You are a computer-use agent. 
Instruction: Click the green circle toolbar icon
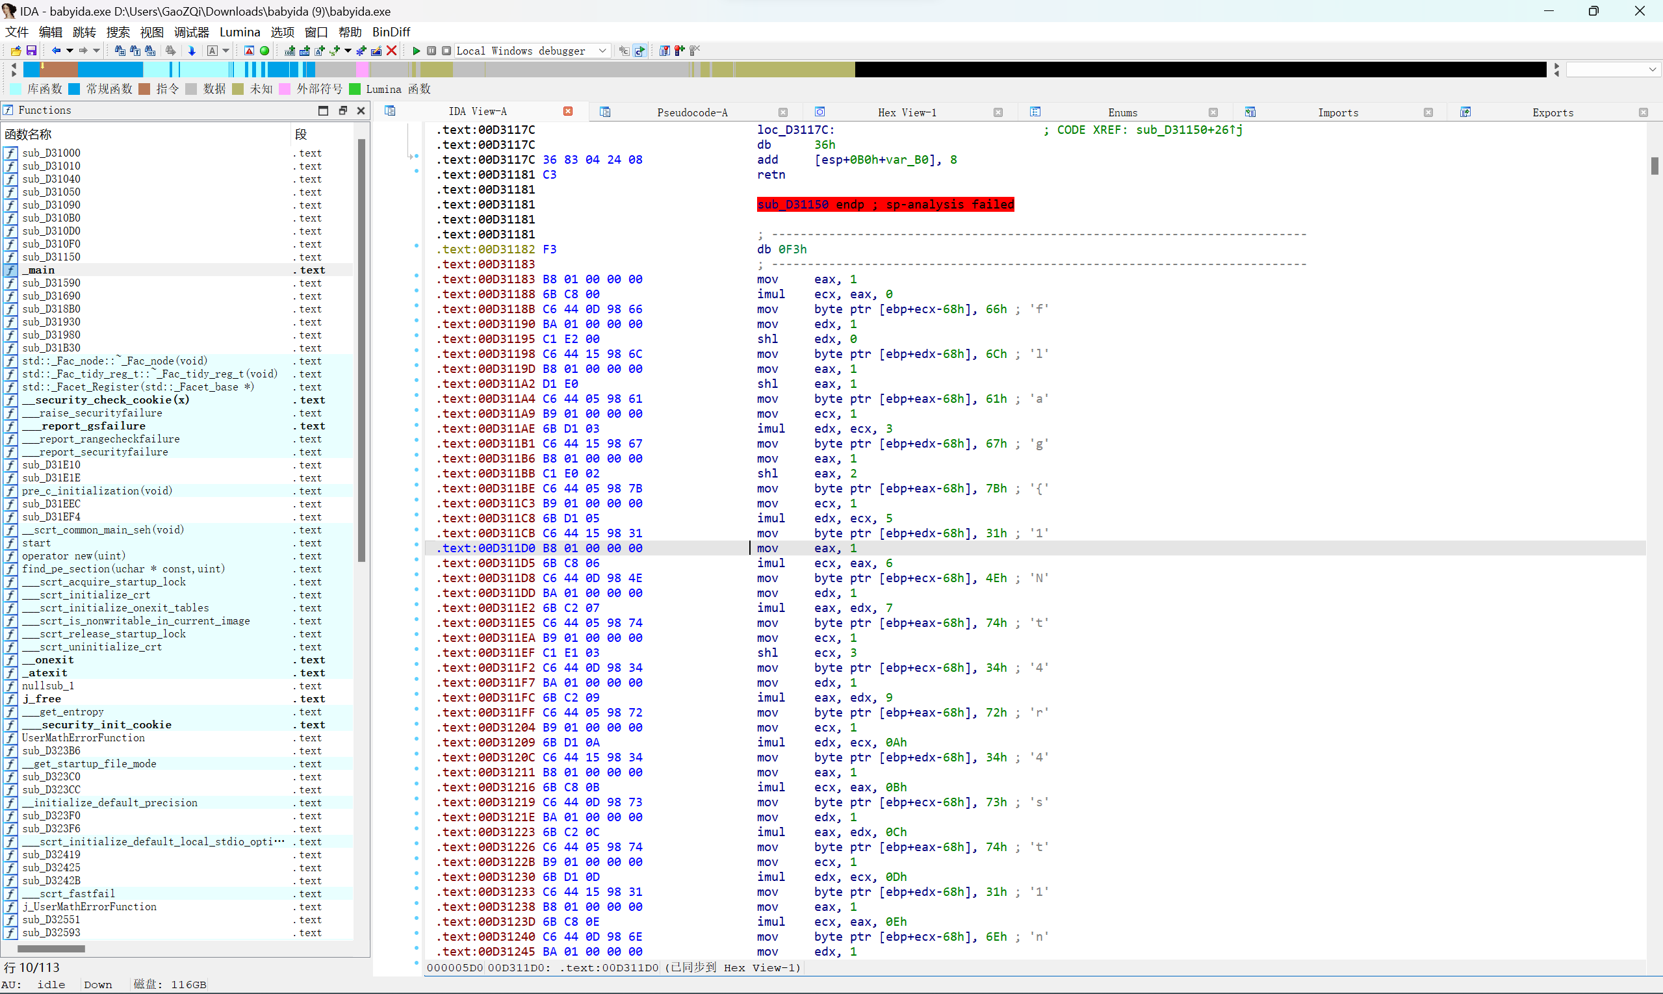(x=264, y=51)
